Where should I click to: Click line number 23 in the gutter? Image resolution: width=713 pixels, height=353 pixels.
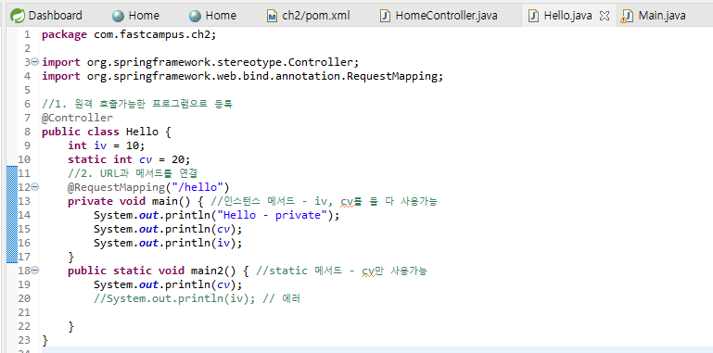(24, 340)
